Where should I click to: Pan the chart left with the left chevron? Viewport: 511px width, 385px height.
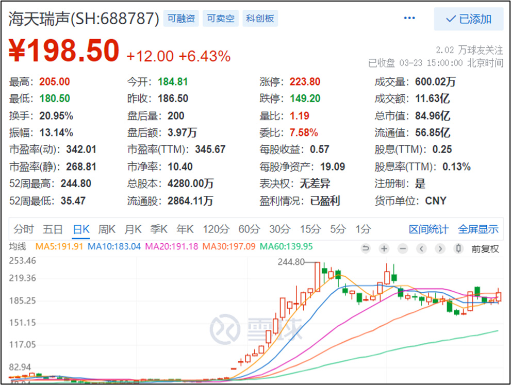421,248
